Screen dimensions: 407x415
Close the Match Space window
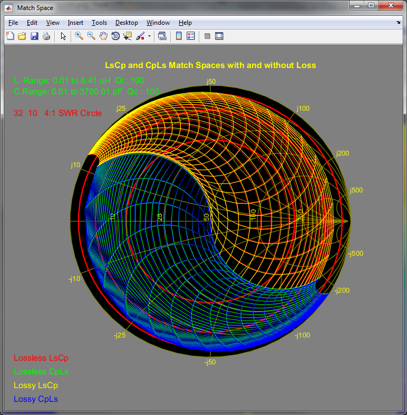click(x=391, y=6)
